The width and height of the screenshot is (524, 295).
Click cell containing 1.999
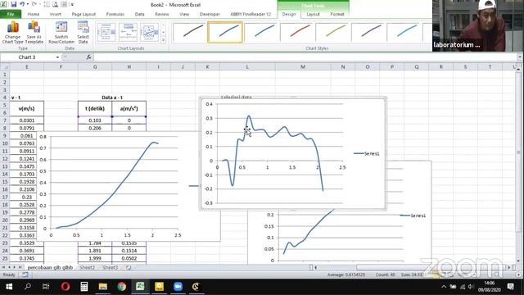pyautogui.click(x=95, y=258)
